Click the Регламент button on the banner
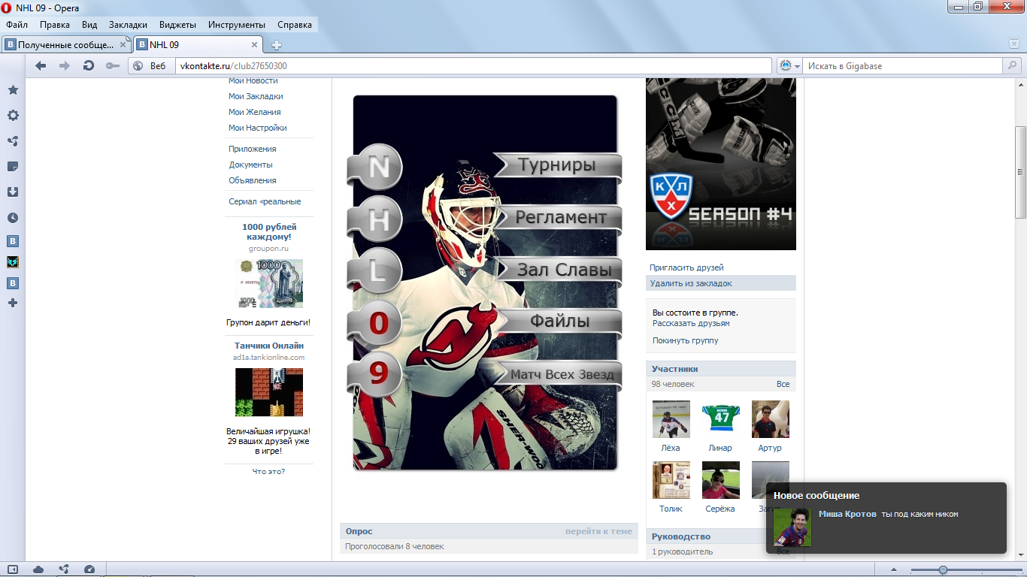 (560, 218)
